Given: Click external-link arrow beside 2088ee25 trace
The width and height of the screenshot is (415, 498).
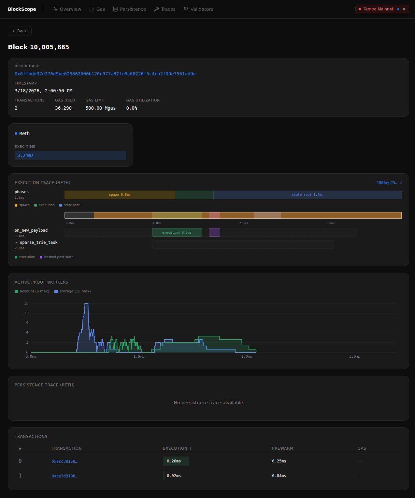Looking at the screenshot, I should click(x=401, y=183).
